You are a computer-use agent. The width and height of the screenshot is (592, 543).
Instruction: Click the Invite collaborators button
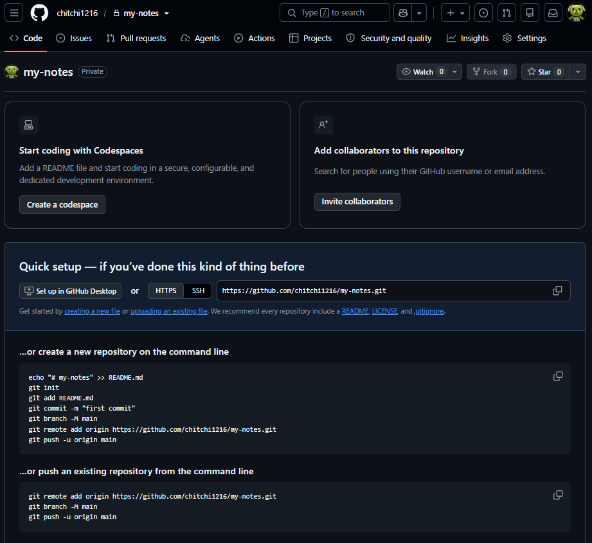click(357, 202)
